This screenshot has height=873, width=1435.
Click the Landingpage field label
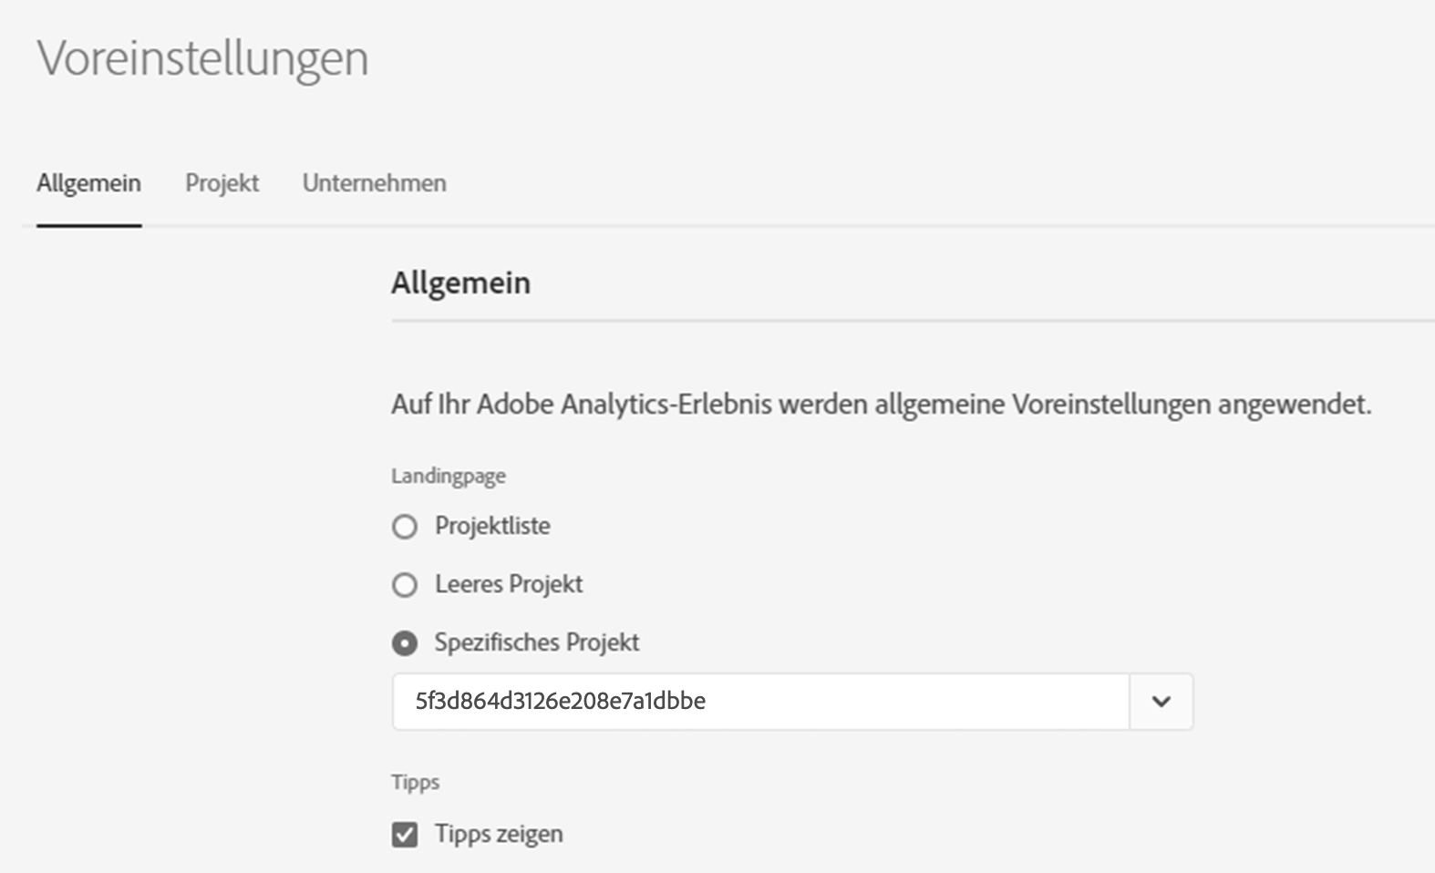click(x=449, y=476)
